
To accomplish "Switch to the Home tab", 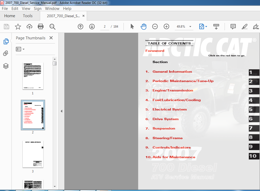I will click(x=10, y=16).
